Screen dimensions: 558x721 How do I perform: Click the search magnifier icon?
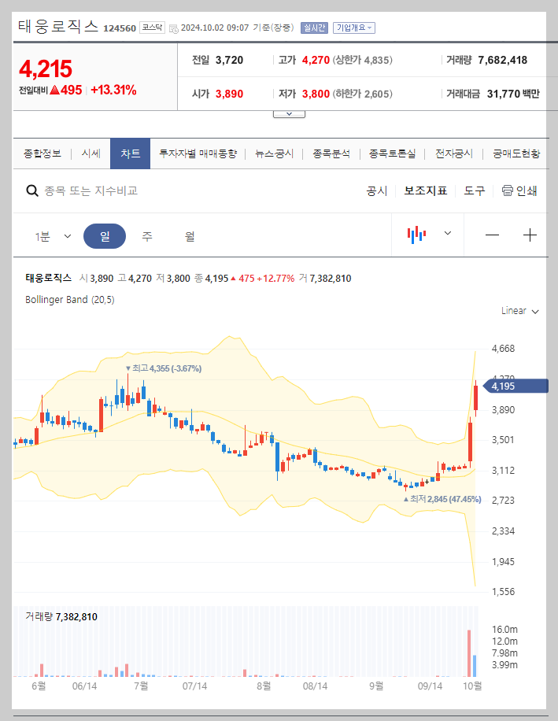31,190
